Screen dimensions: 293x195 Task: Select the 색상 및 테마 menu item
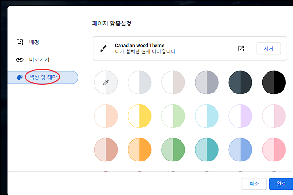43,77
